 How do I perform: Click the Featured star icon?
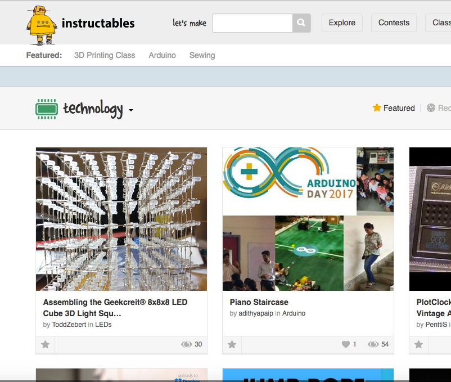coord(377,107)
